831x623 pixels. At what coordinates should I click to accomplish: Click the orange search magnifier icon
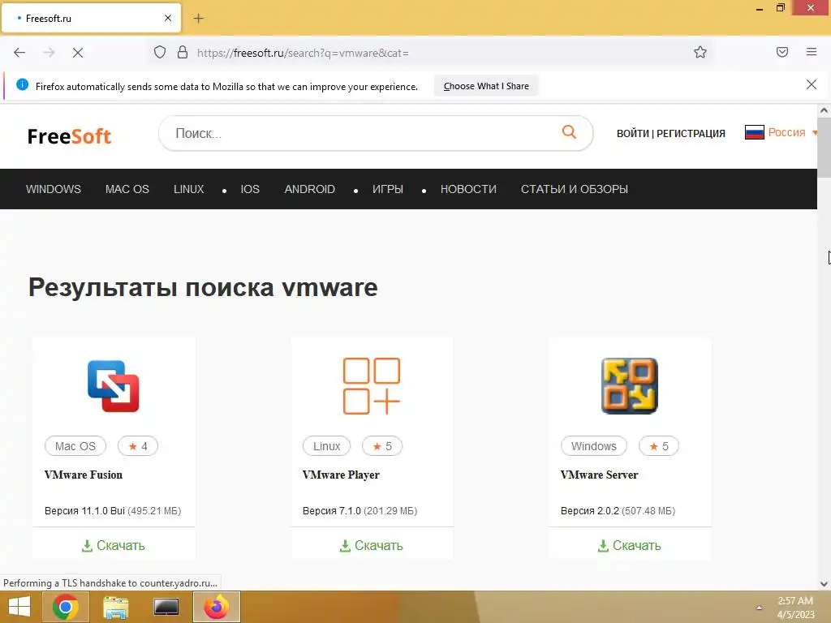point(569,131)
